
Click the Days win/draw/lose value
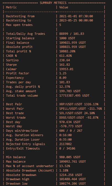pyautogui.click(x=71, y=131)
